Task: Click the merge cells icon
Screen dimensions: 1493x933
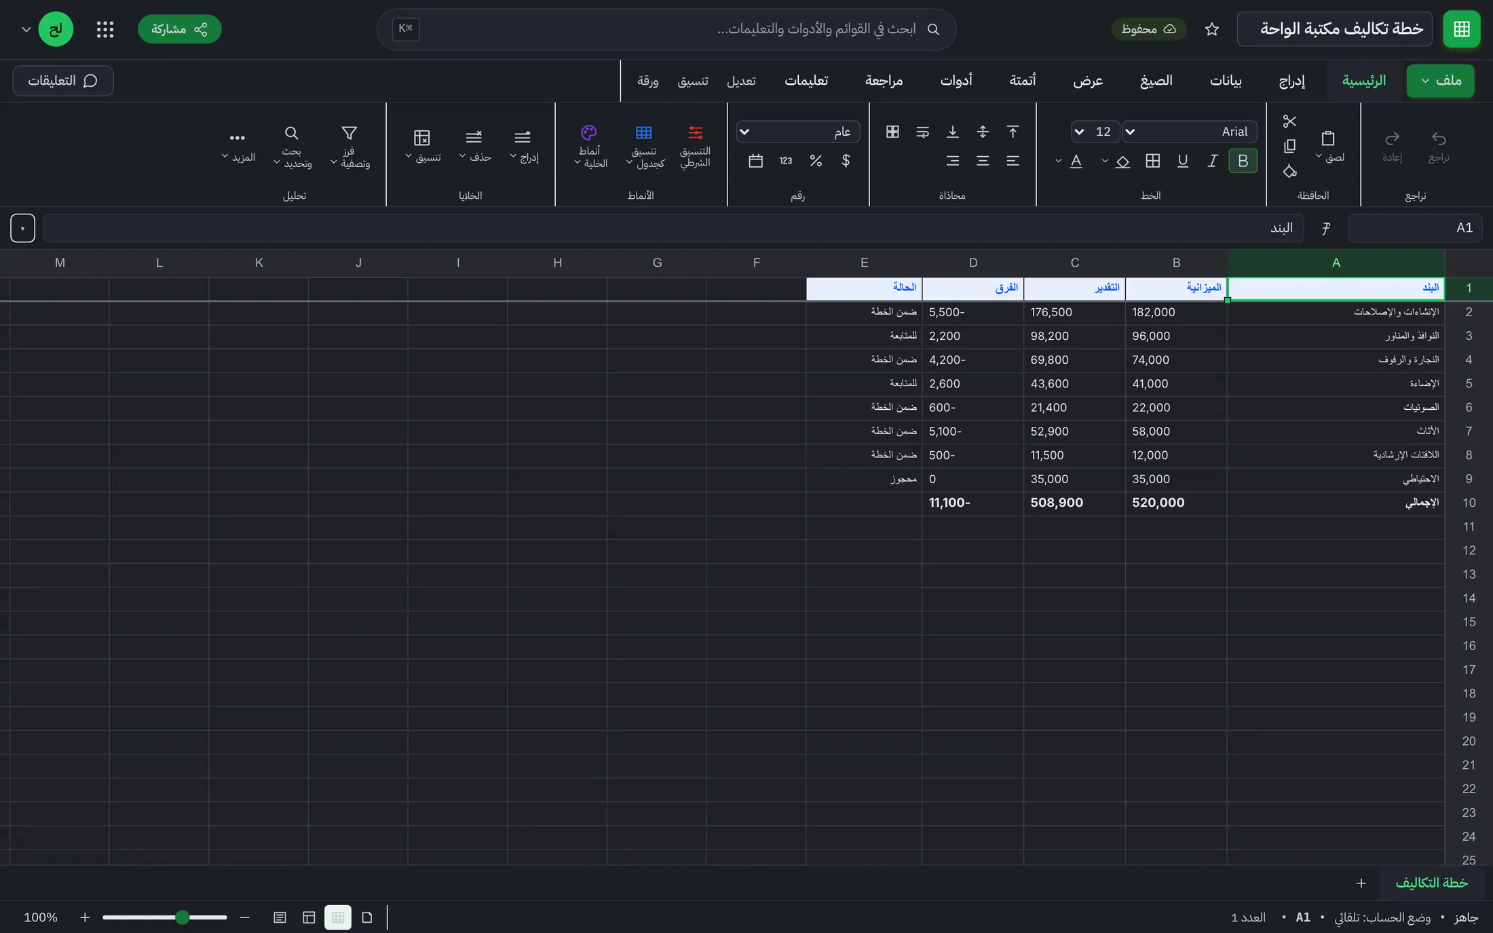Action: (x=892, y=132)
